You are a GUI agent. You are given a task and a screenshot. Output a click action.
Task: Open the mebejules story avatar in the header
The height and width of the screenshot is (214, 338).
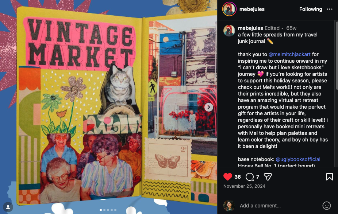pos(229,9)
